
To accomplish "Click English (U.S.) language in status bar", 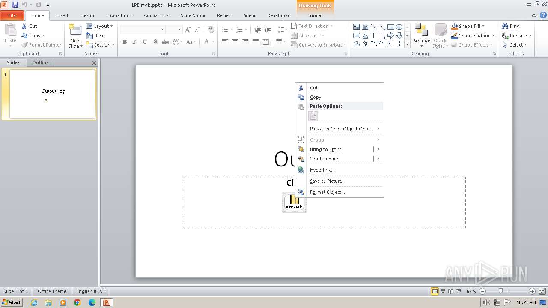I will (90, 291).
